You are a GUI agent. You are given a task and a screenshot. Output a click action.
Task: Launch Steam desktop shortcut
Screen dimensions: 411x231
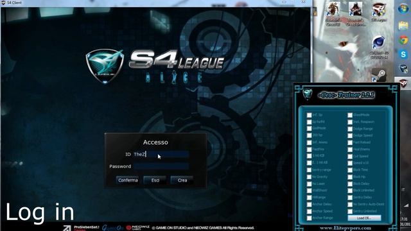pyautogui.click(x=379, y=75)
